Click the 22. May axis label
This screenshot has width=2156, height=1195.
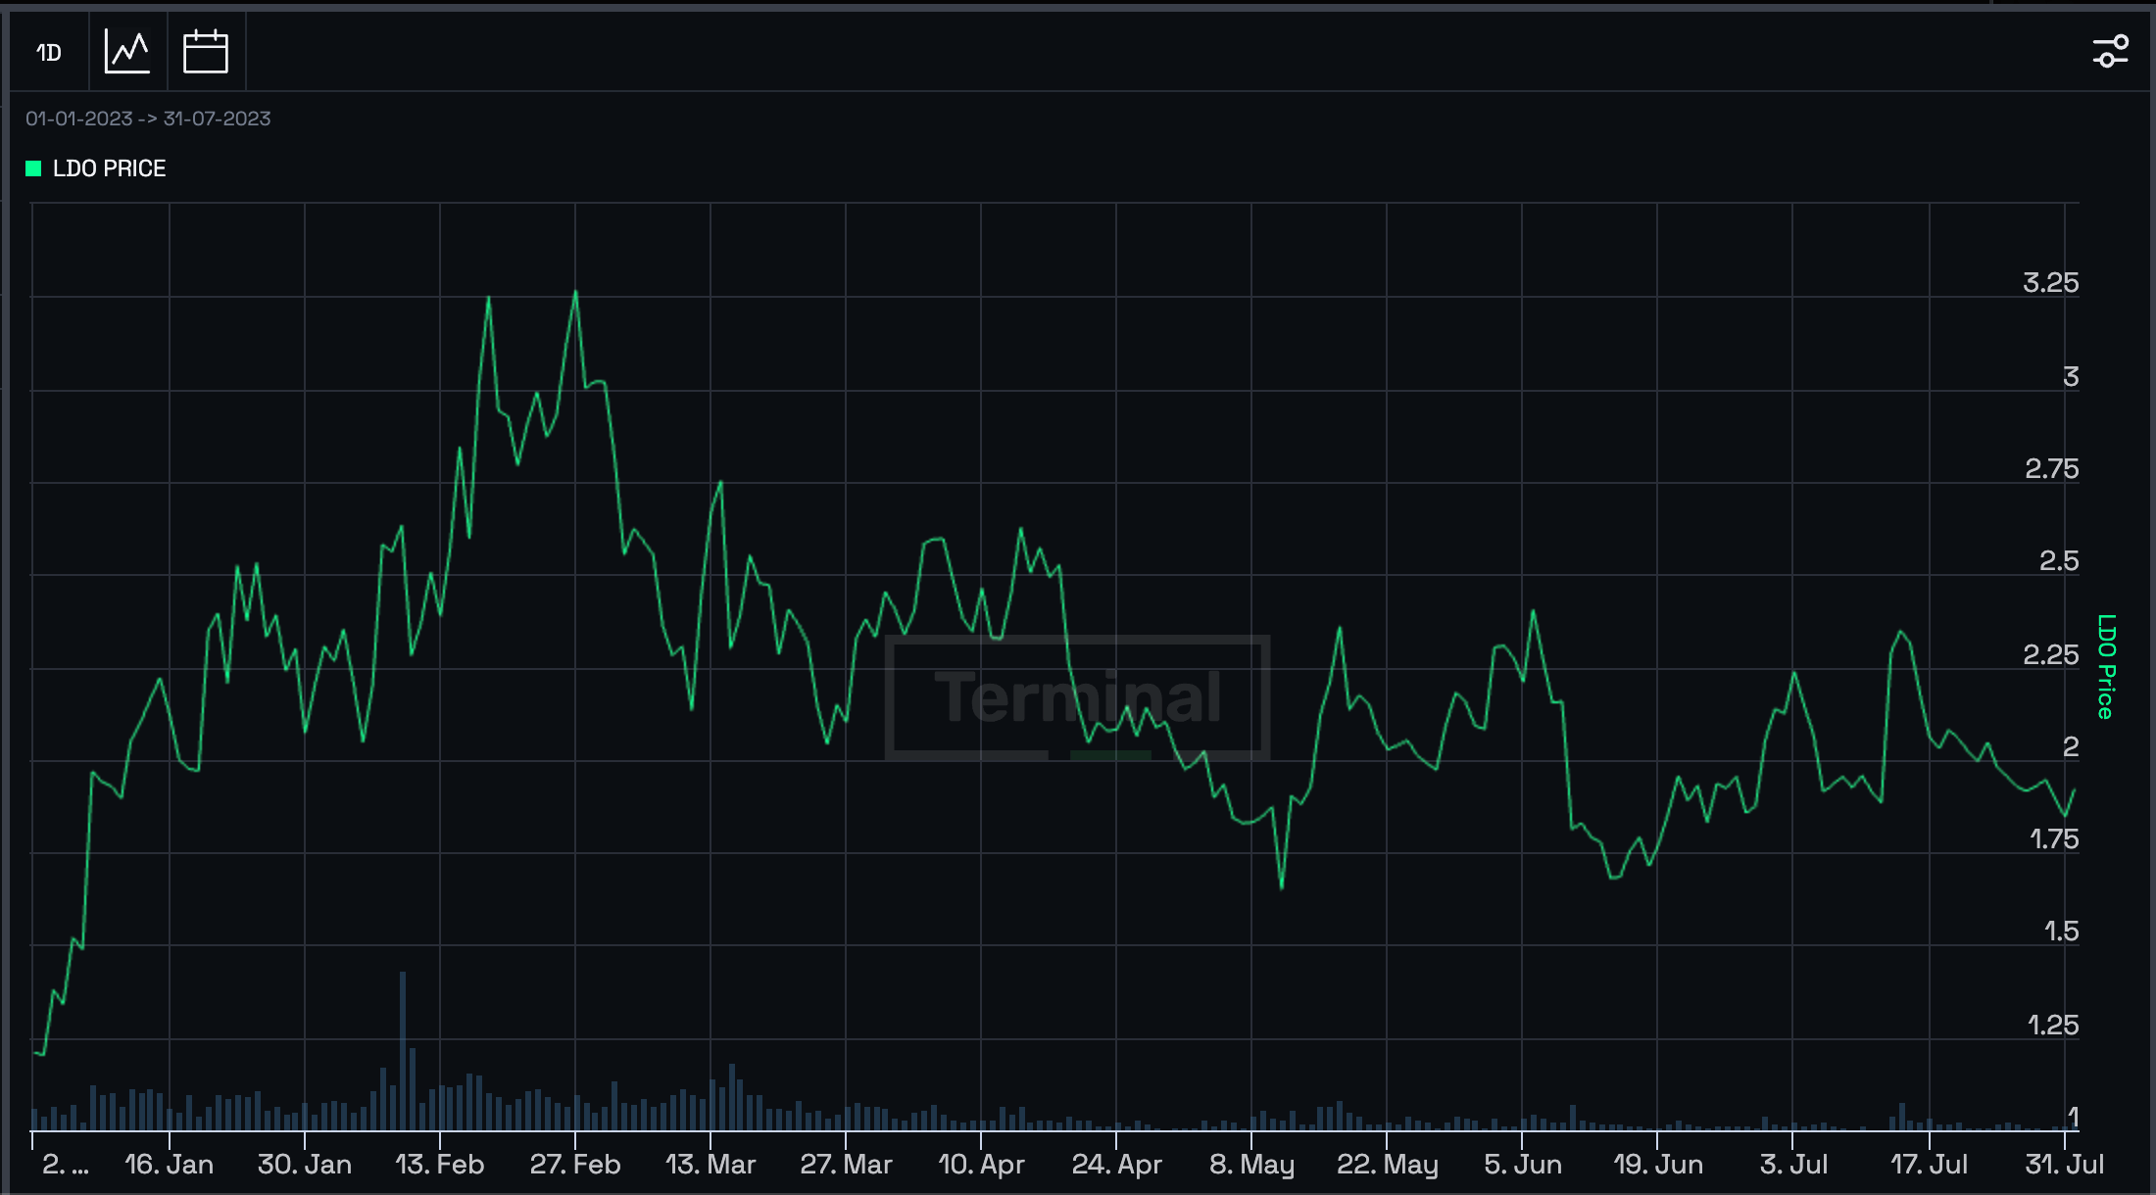coord(1387,1165)
